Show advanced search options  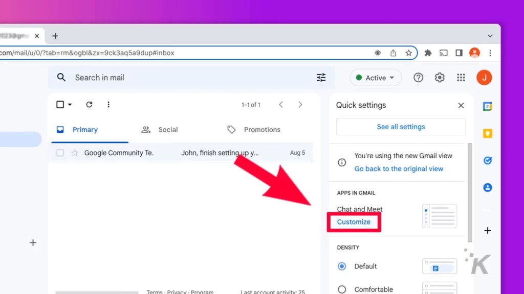pos(321,78)
